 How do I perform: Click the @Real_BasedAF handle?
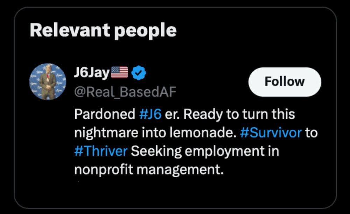click(x=125, y=92)
